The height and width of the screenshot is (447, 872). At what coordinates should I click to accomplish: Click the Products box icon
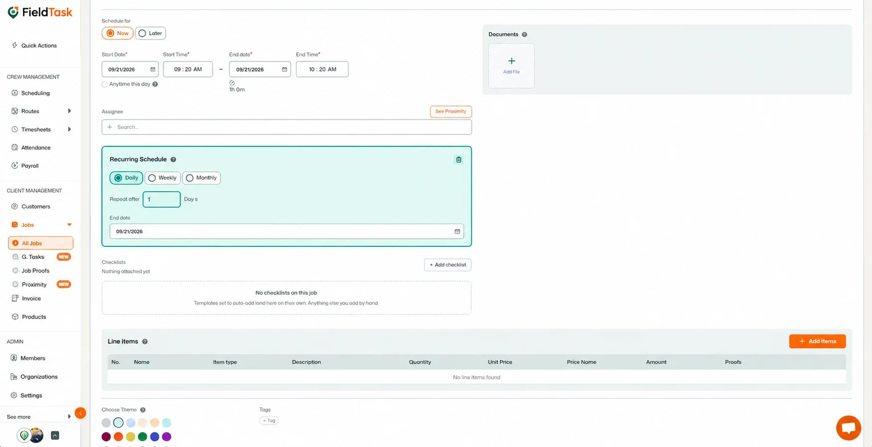point(15,317)
